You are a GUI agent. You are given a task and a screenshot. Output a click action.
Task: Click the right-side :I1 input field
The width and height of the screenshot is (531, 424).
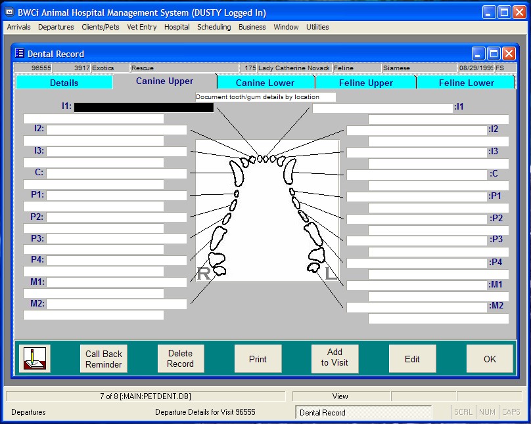click(x=382, y=108)
